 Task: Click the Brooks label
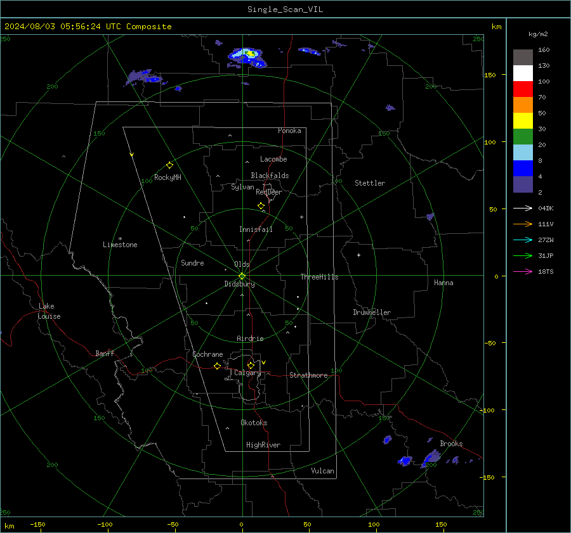451,444
